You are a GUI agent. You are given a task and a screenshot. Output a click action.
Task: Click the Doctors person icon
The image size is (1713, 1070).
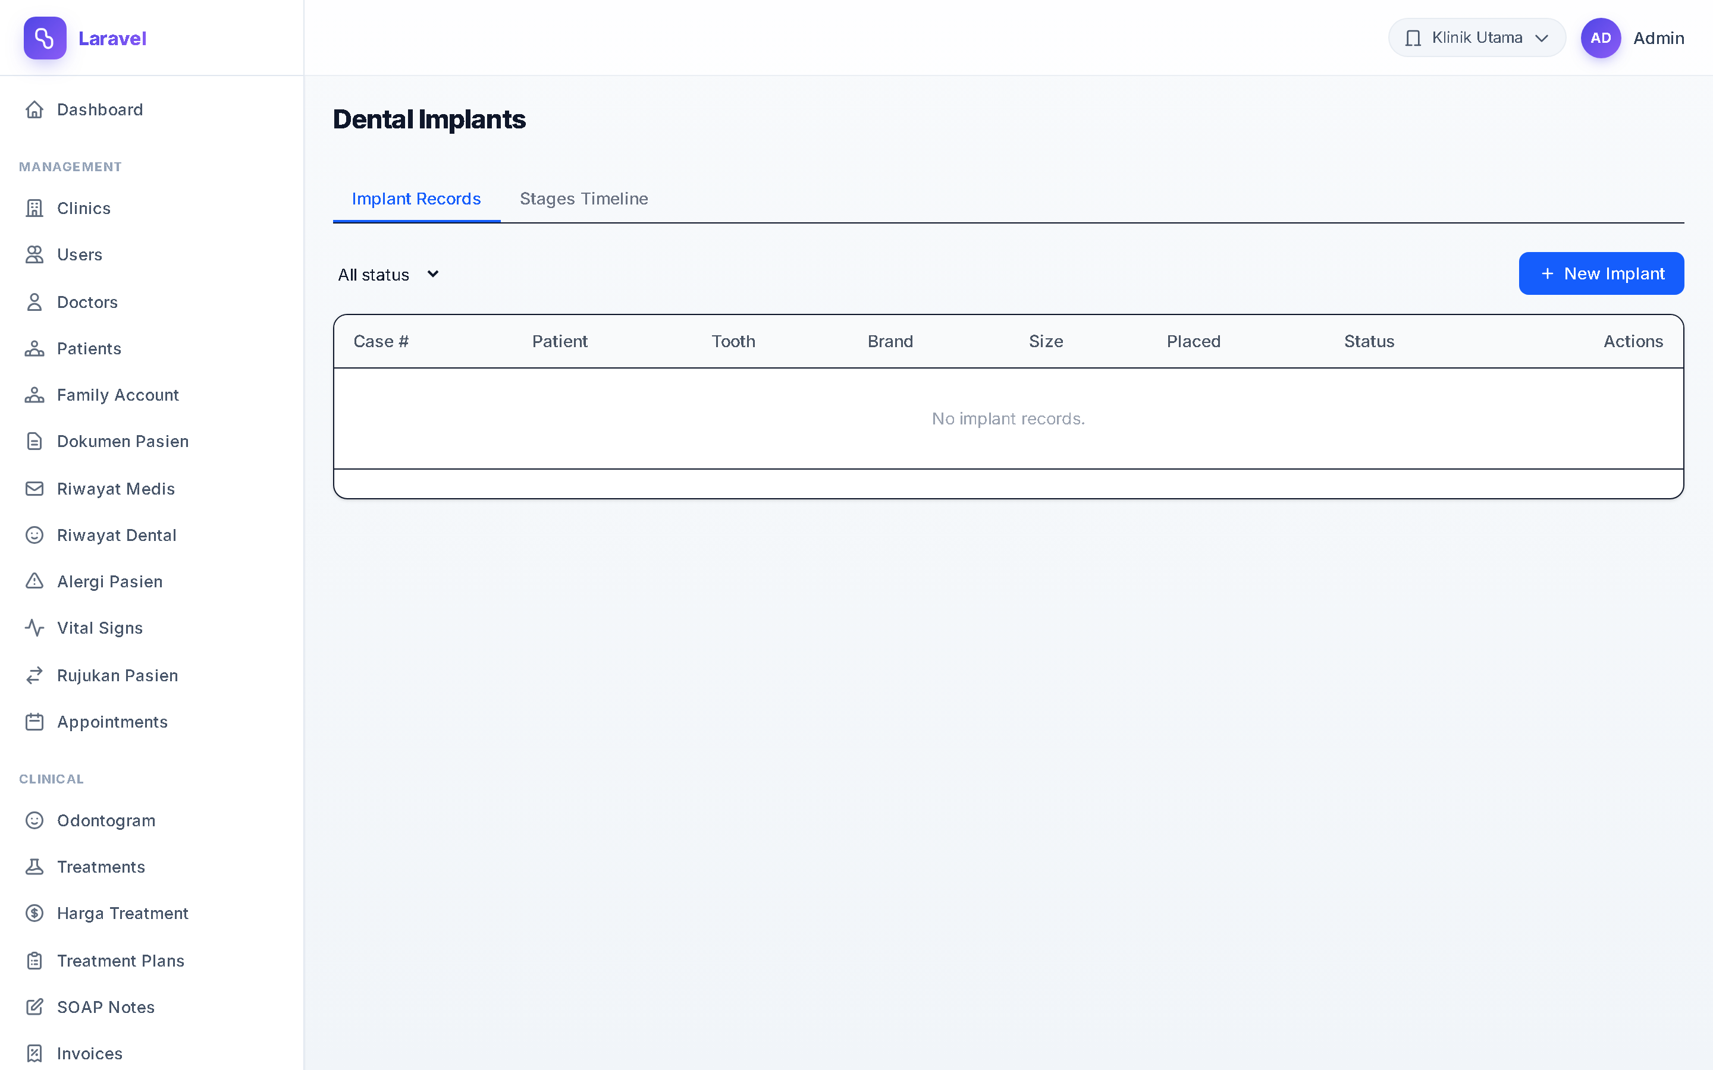[34, 302]
